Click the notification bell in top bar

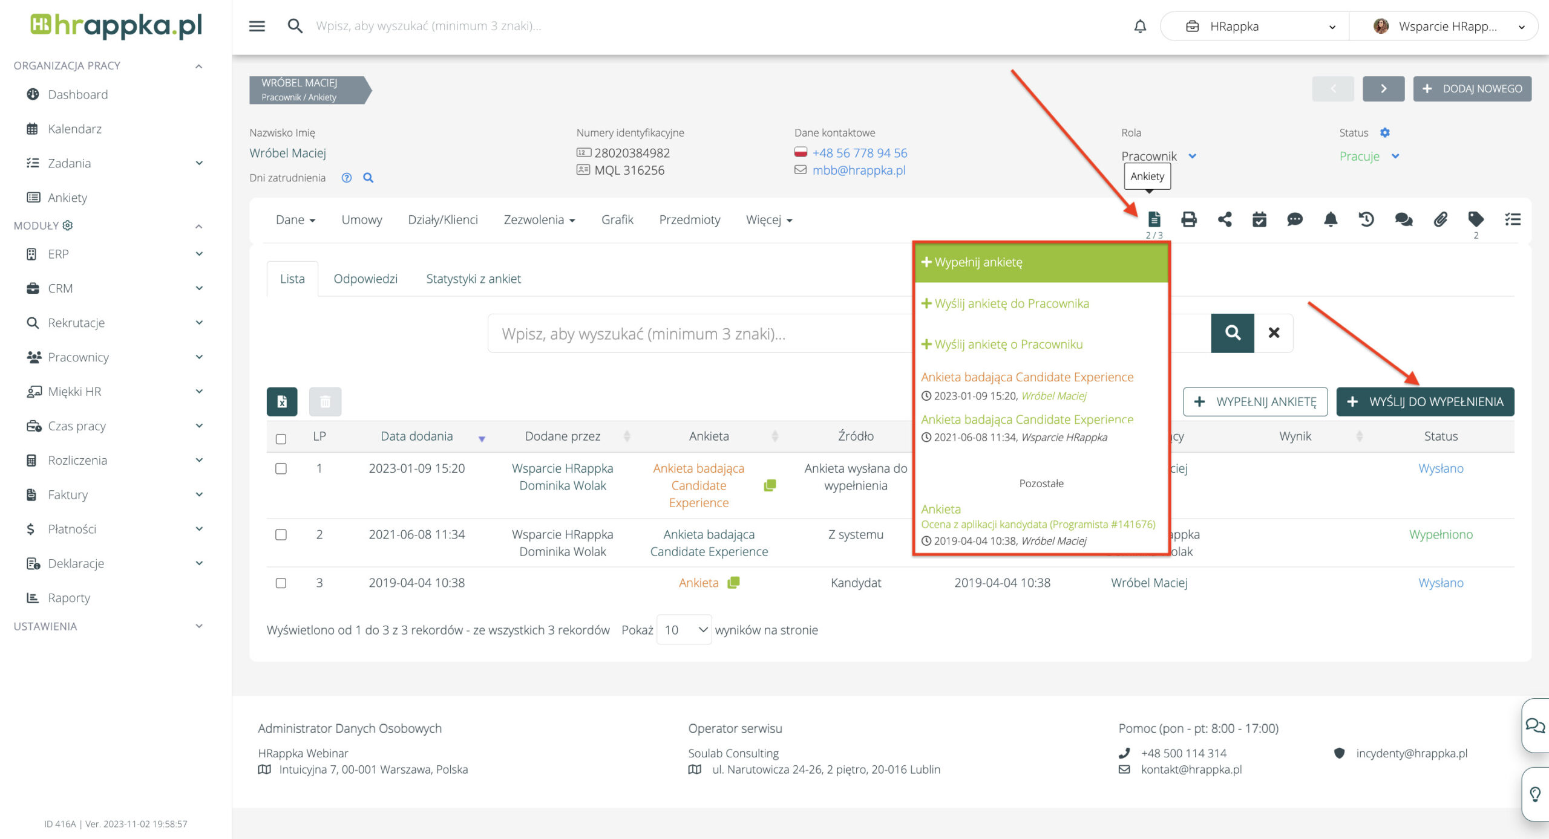(x=1140, y=27)
